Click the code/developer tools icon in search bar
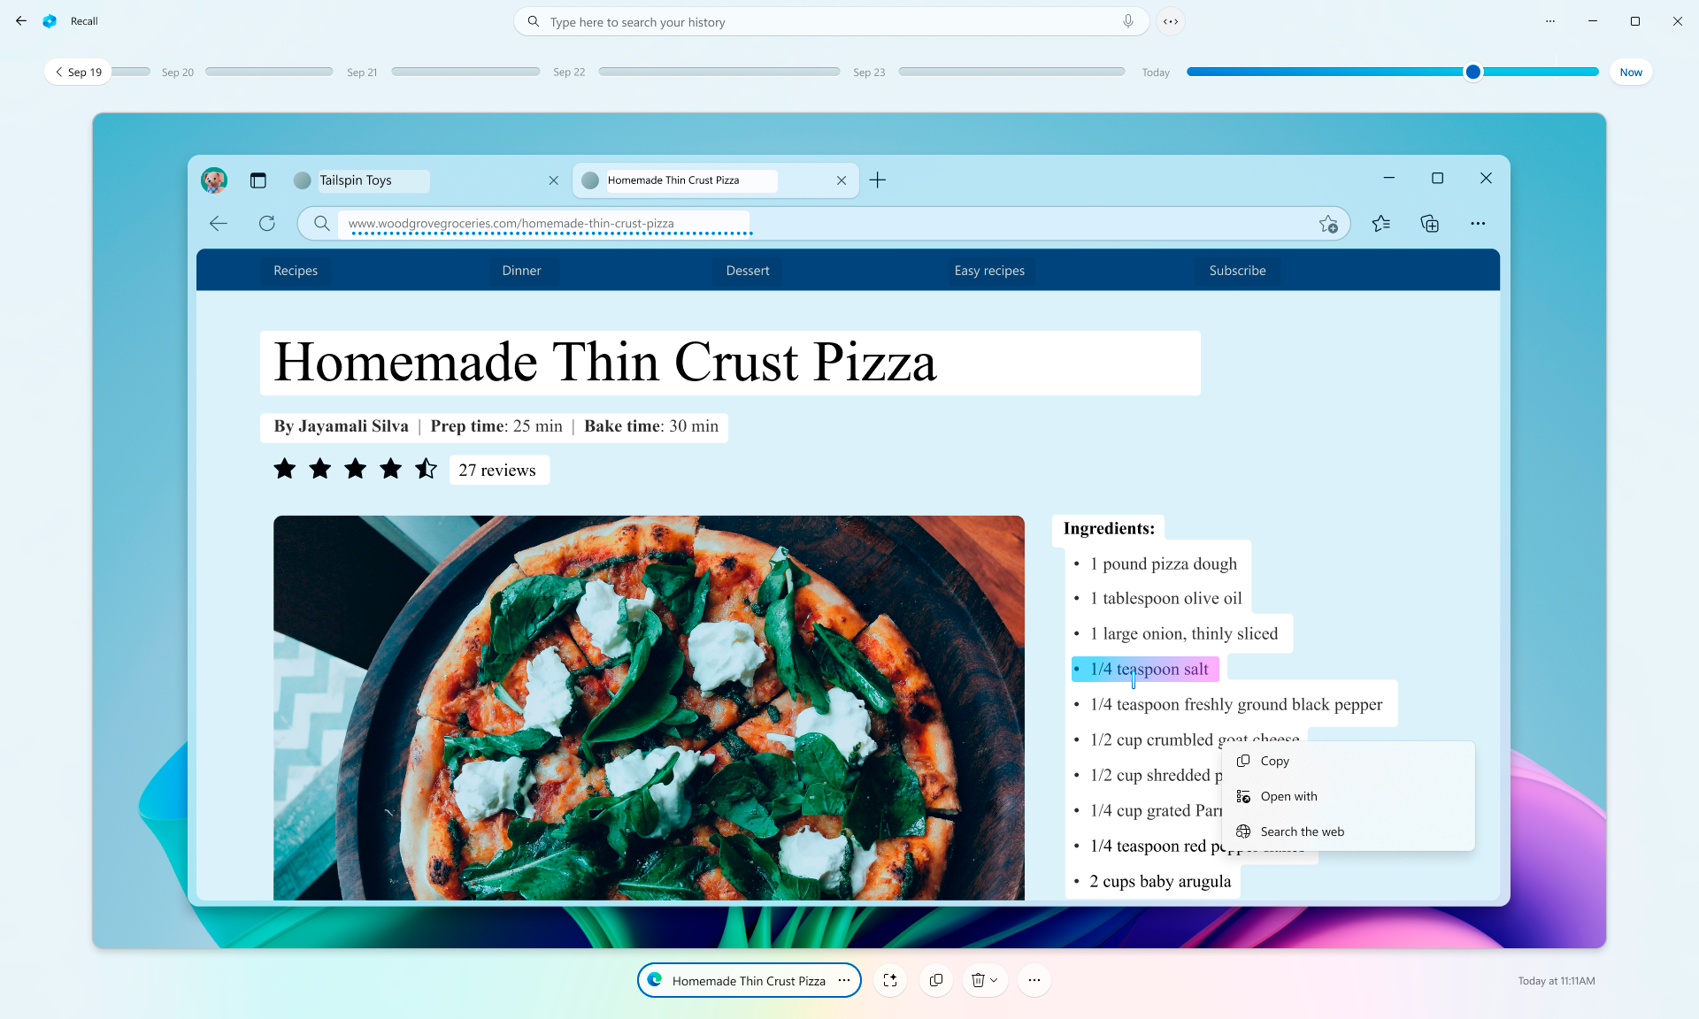The height and width of the screenshot is (1019, 1699). (1170, 20)
